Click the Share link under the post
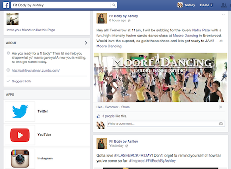 pyautogui.click(x=125, y=107)
